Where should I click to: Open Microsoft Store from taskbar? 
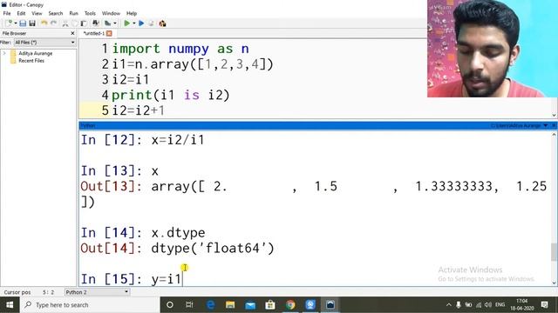click(270, 305)
